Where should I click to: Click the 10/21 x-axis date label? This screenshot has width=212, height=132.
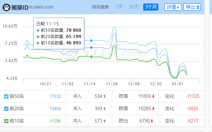coord(46,84)
